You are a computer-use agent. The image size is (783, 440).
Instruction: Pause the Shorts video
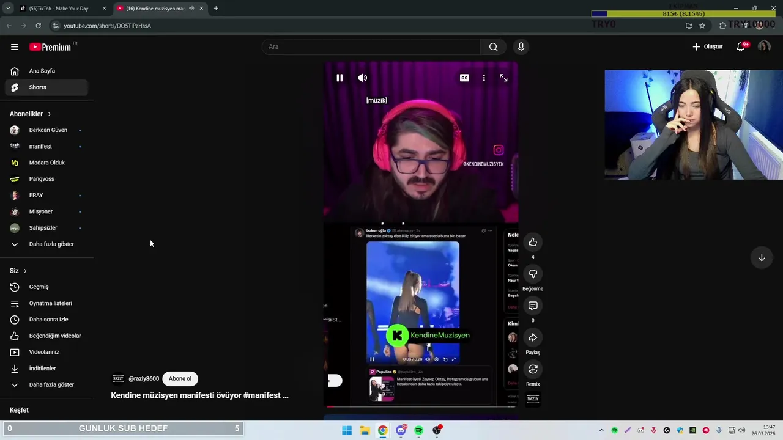coord(340,78)
